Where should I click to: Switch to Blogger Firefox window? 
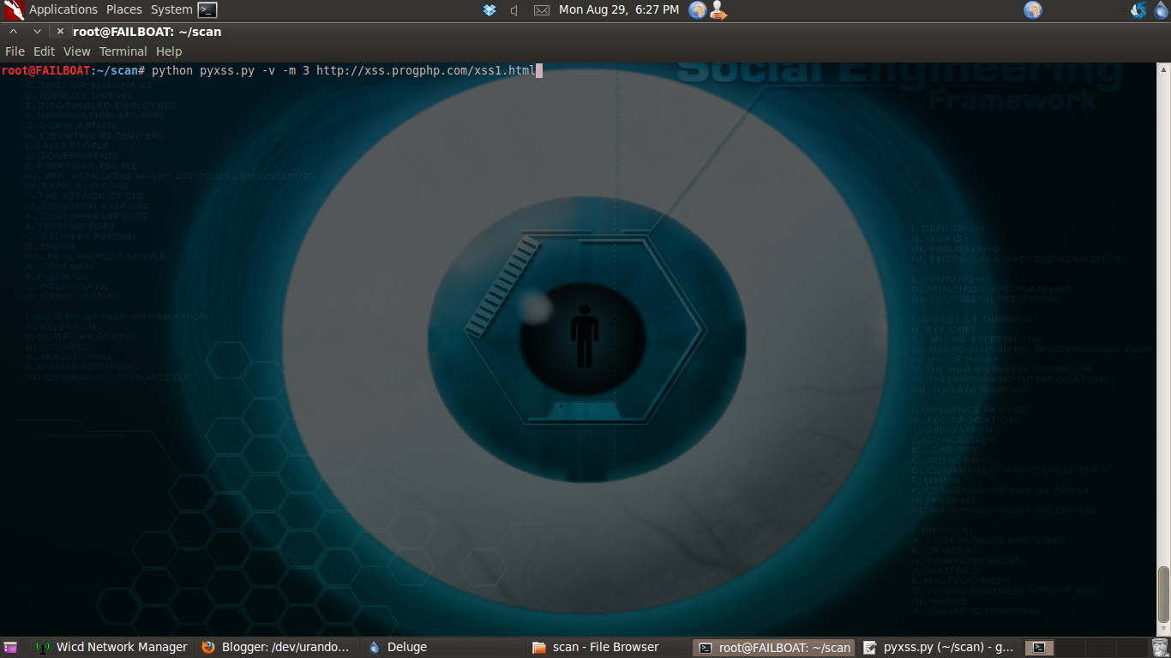pos(277,648)
